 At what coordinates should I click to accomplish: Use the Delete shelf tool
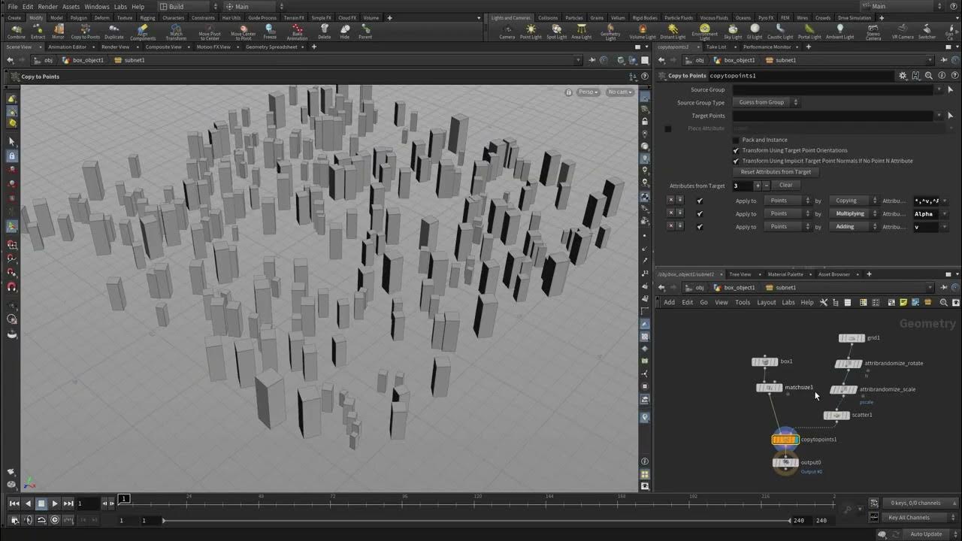tap(324, 31)
